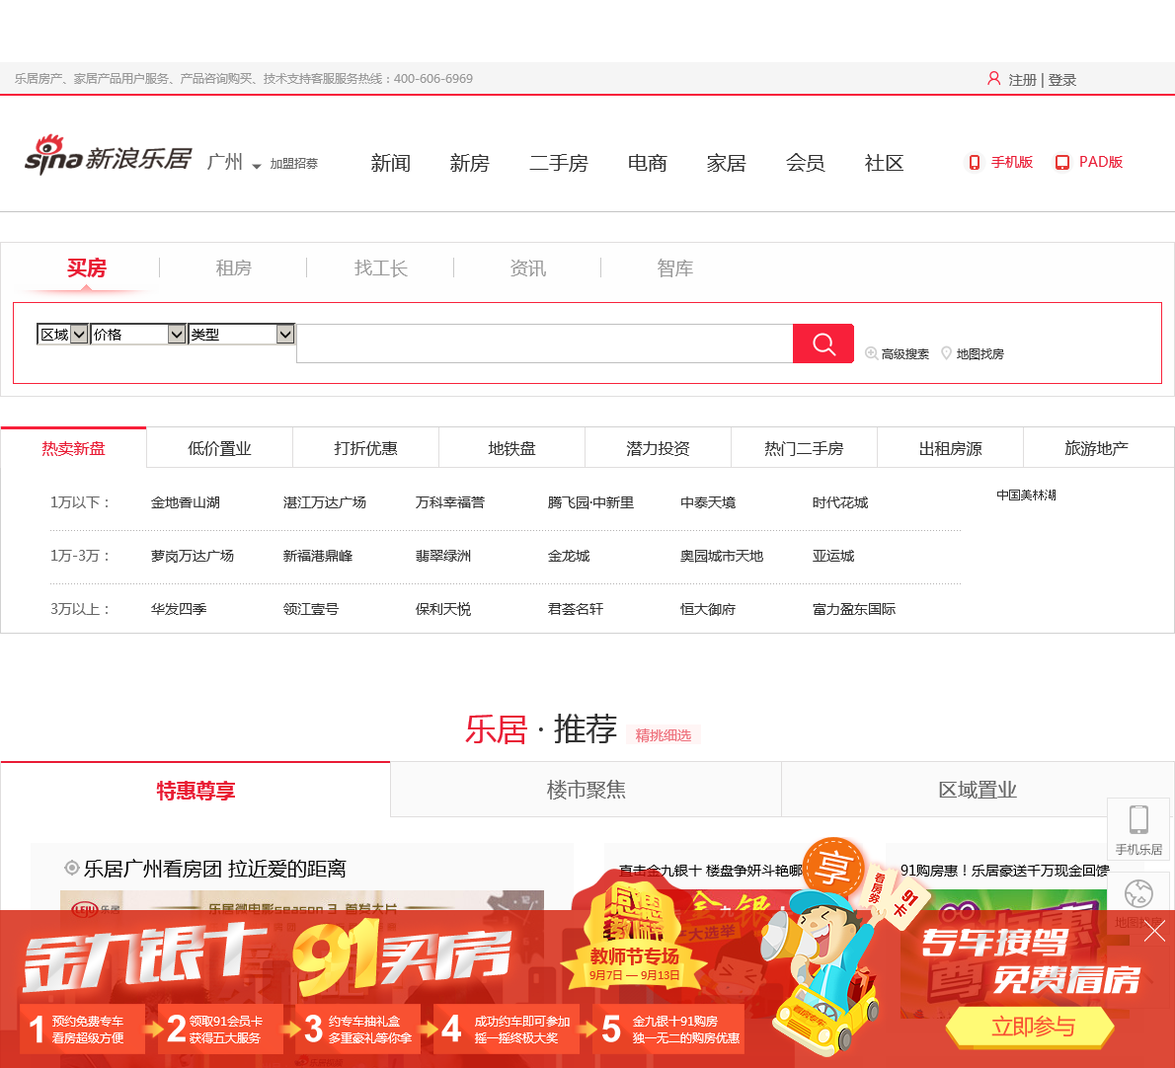Select the 热门二手房 tab
The width and height of the screenshot is (1175, 1068).
(804, 448)
